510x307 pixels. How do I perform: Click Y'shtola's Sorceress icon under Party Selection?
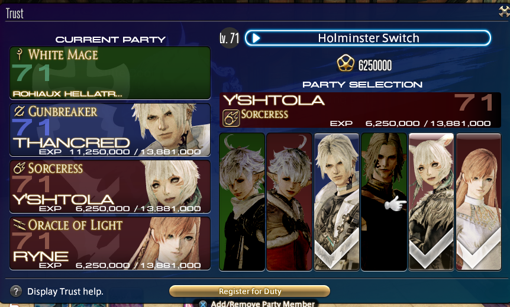231,118
